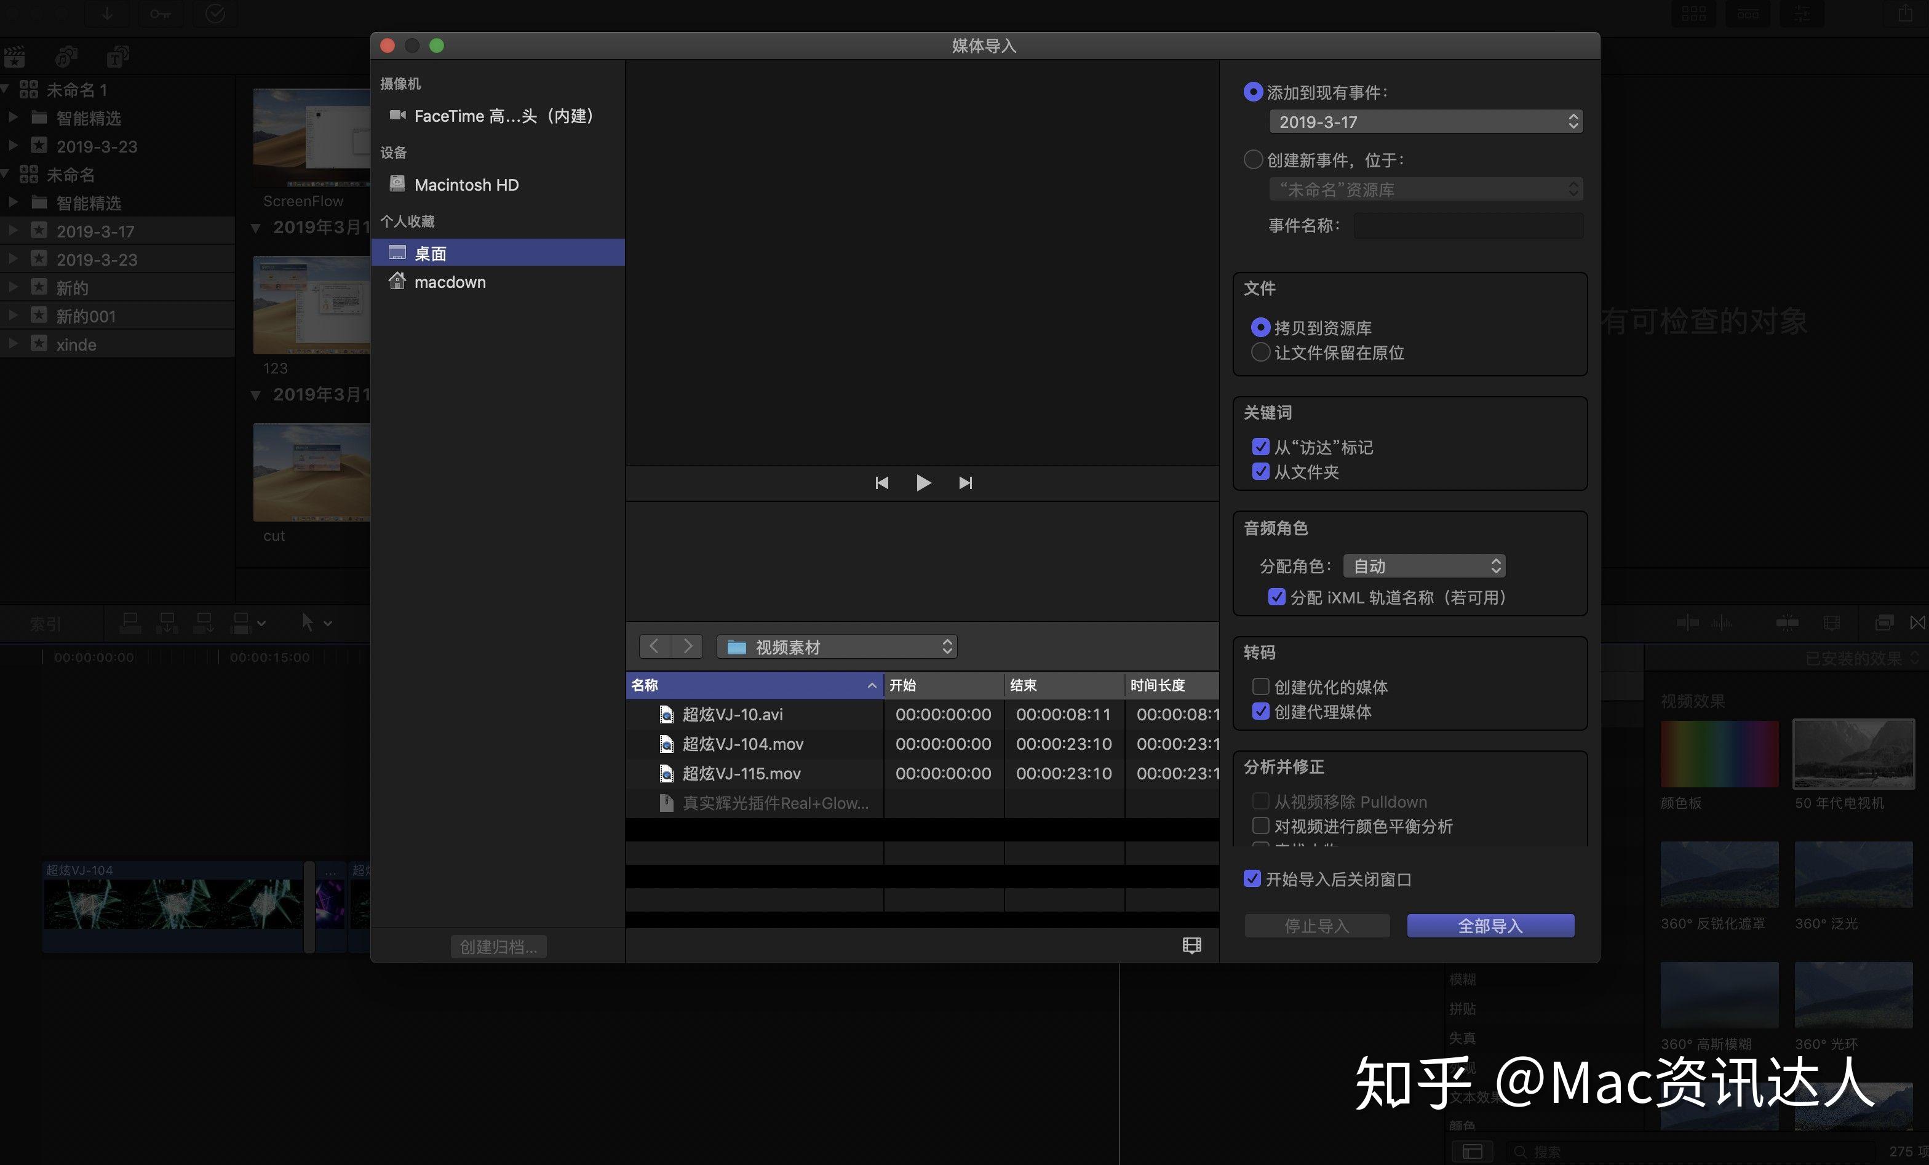Select FaceTime camera in sidebar
The width and height of the screenshot is (1929, 1165).
coord(498,116)
